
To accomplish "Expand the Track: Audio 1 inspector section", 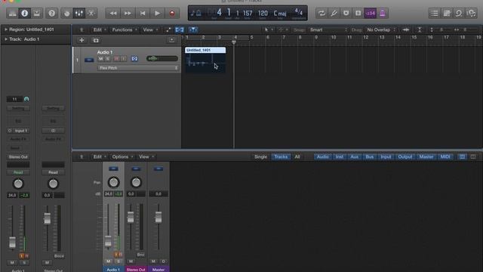I will point(6,39).
